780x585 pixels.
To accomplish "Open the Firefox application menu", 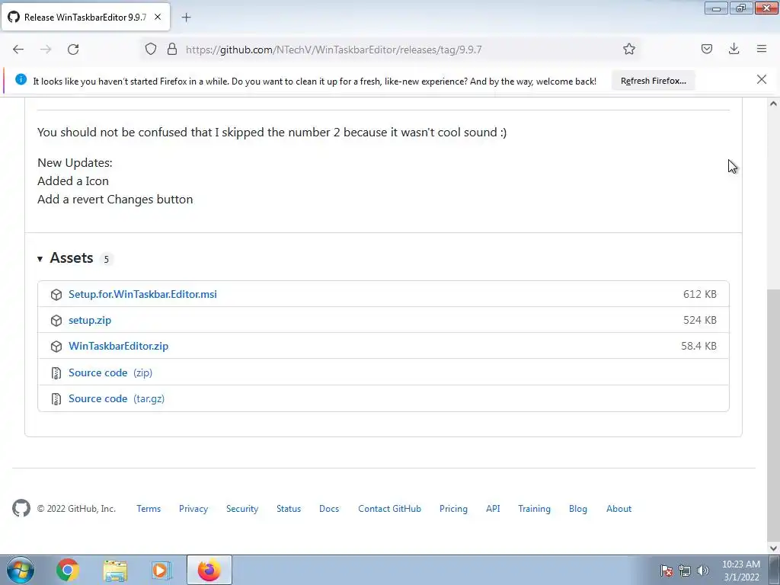I will point(762,49).
